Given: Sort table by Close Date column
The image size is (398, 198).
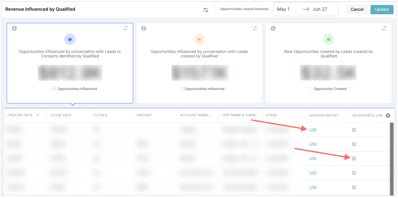Looking at the screenshot, I should 61,115.
